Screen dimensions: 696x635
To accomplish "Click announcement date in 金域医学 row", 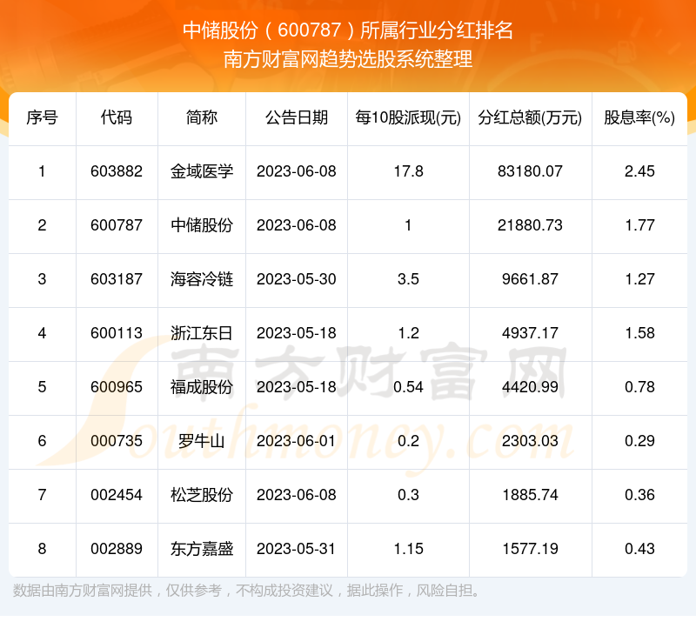I will tap(297, 171).
